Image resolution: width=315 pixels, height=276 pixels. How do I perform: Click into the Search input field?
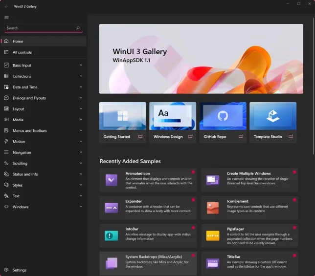pos(39,28)
